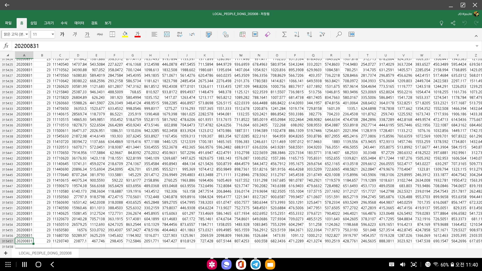Image resolution: width=482 pixels, height=271 pixels.
Task: Open the 삽입 (Insert) tab
Action: point(34,23)
